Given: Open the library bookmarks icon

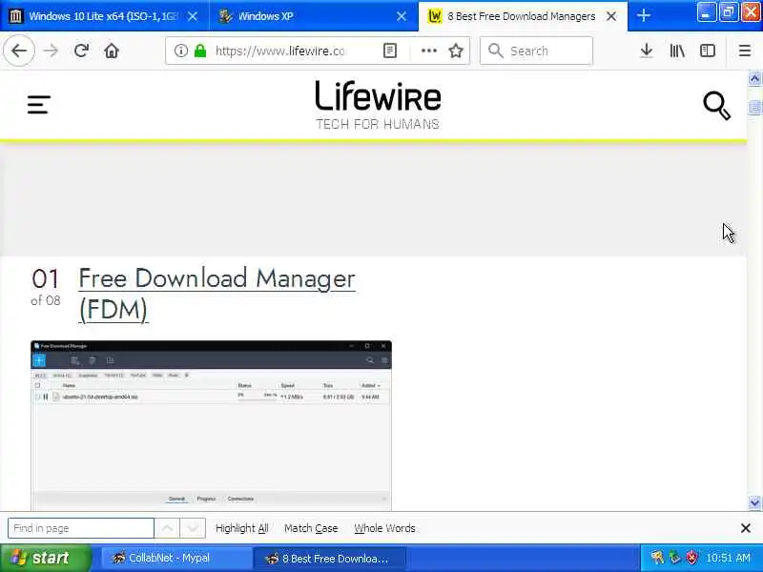Looking at the screenshot, I should 677,51.
